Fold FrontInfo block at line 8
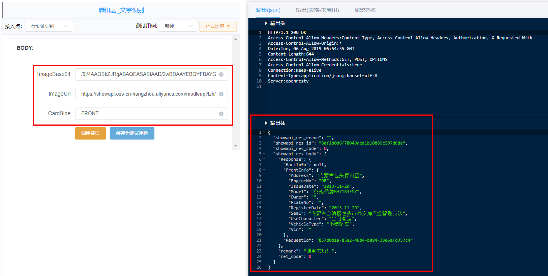This screenshot has height=276, width=548. coord(264,170)
